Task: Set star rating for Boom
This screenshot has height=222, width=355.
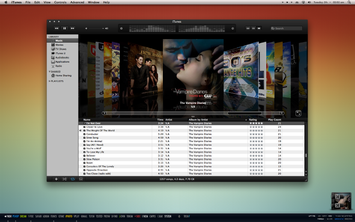Action: (256, 163)
